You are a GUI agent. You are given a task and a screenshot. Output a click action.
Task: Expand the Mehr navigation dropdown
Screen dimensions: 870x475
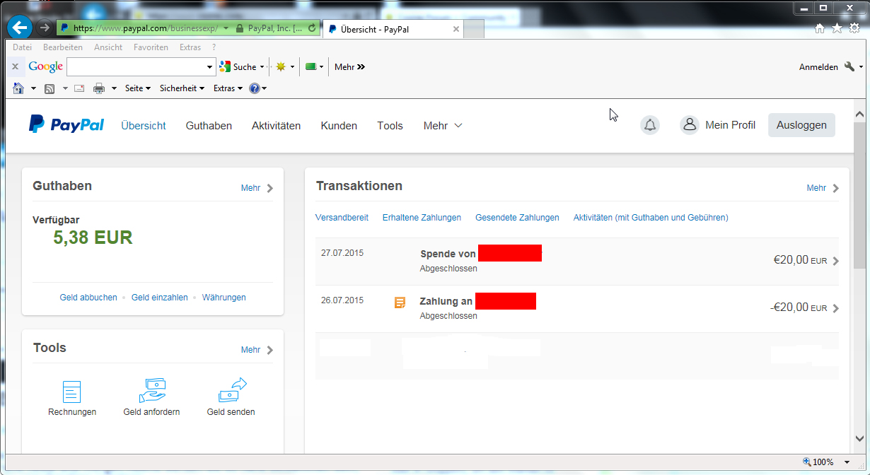click(x=443, y=126)
